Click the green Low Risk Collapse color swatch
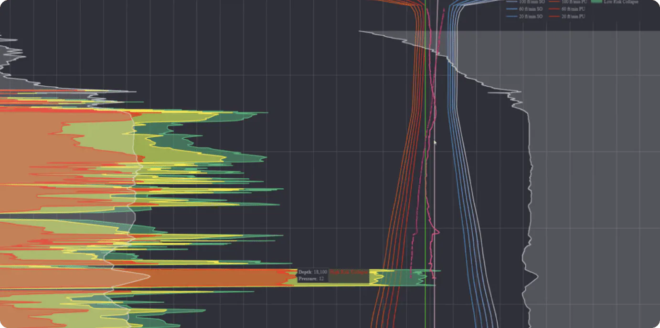 (x=596, y=2)
